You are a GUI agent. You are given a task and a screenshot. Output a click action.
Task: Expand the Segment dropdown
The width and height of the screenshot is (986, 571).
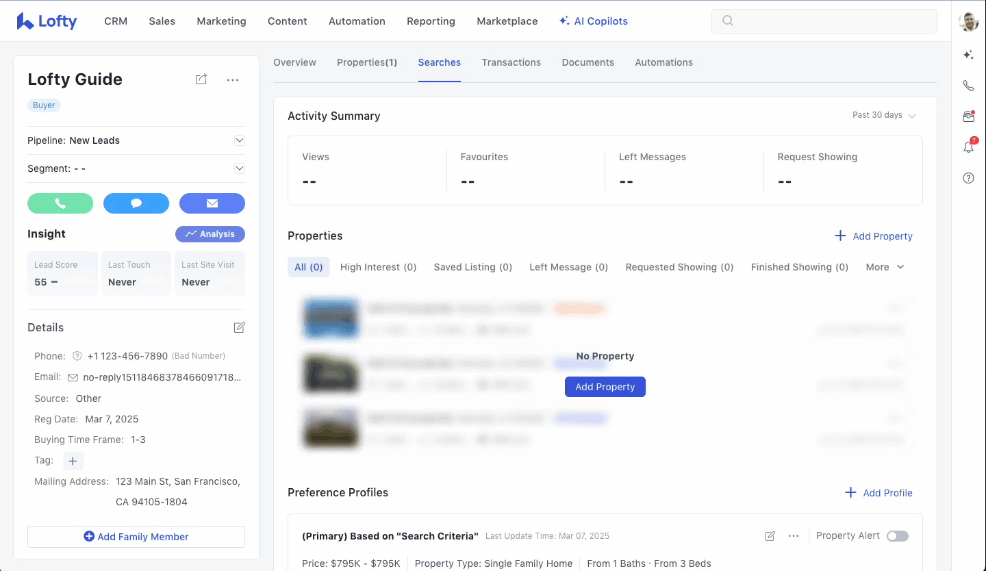tap(240, 168)
